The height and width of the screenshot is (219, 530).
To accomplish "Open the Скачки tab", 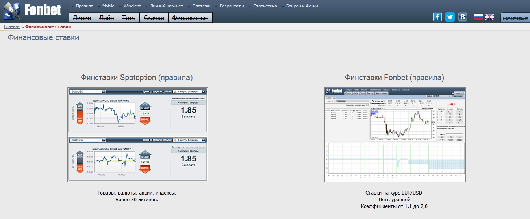I will [x=154, y=18].
